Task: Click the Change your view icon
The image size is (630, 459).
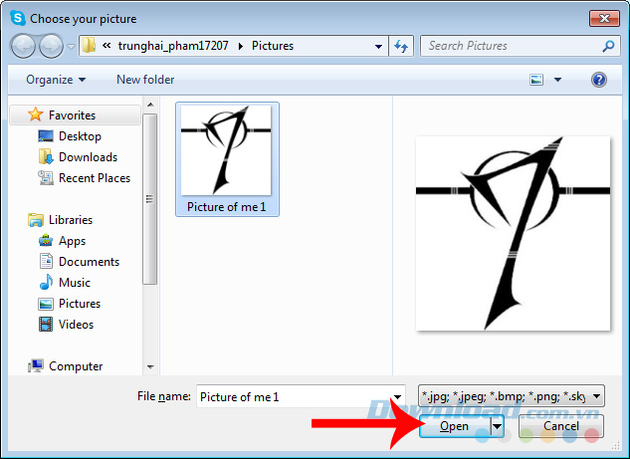Action: tap(536, 80)
